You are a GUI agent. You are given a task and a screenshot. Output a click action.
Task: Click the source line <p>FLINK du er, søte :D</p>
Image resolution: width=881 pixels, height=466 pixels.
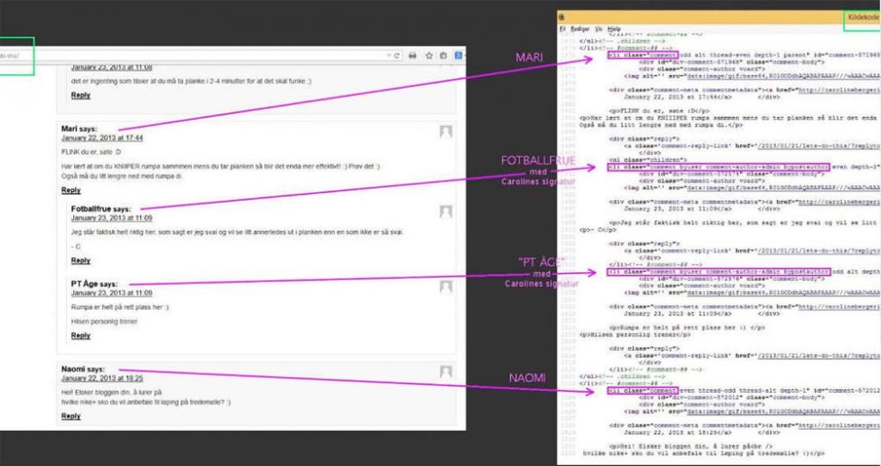[659, 111]
